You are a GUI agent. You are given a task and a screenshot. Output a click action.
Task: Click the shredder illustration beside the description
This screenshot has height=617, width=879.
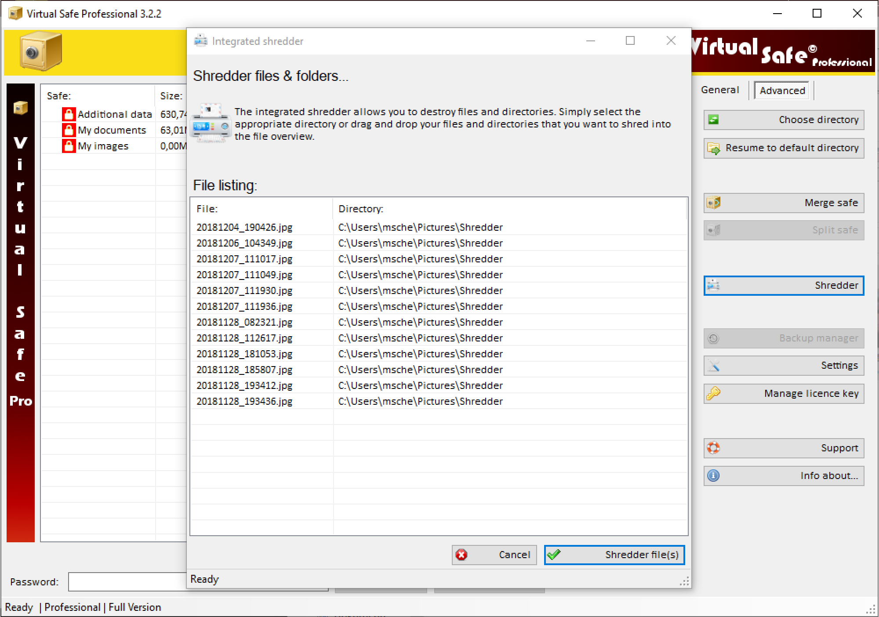211,123
